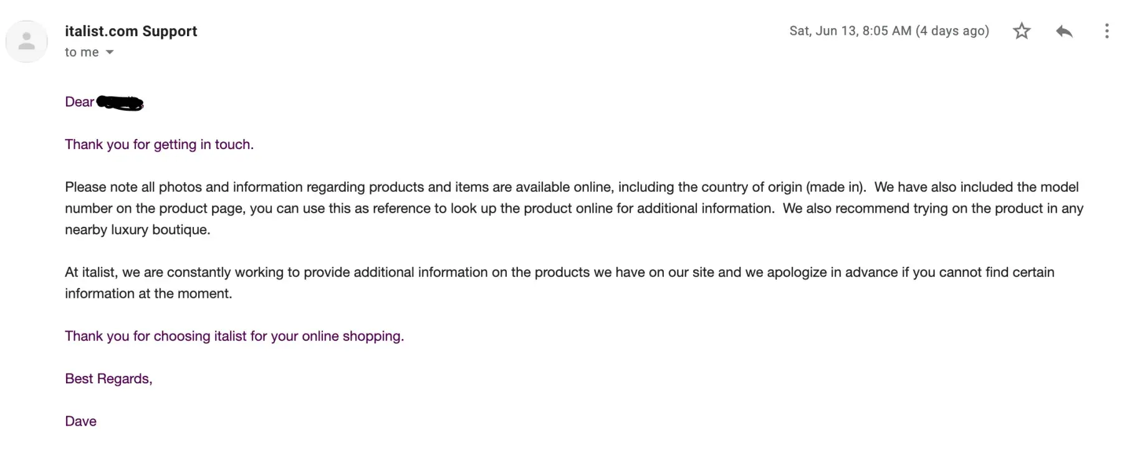Screen dimensions: 1122x460
Task: Click the Sat, Jun 13, 8:05 AM timestamp
Action: pos(850,31)
